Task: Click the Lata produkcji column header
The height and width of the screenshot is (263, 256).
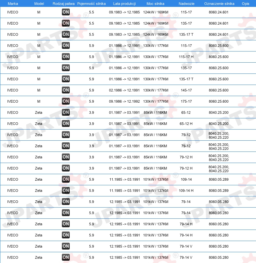Action: [x=124, y=4]
